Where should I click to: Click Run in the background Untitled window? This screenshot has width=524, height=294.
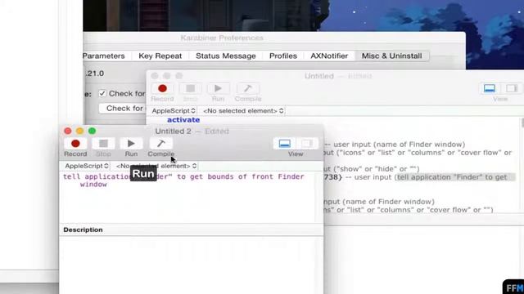[x=218, y=89]
